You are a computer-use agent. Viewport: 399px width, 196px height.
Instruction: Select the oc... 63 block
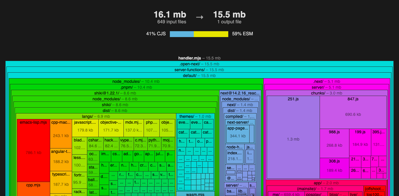tap(93, 157)
